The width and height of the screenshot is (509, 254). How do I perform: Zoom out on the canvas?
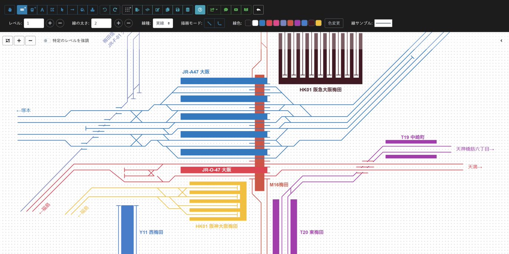30,40
